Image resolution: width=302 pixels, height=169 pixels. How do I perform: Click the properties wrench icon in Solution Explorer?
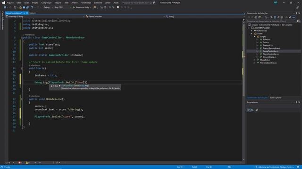pos(290,17)
